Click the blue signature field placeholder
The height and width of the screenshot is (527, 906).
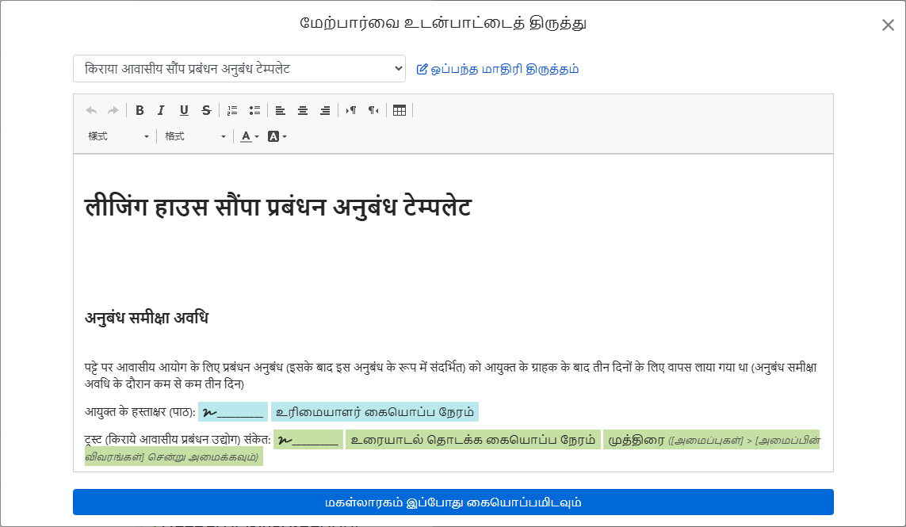233,412
